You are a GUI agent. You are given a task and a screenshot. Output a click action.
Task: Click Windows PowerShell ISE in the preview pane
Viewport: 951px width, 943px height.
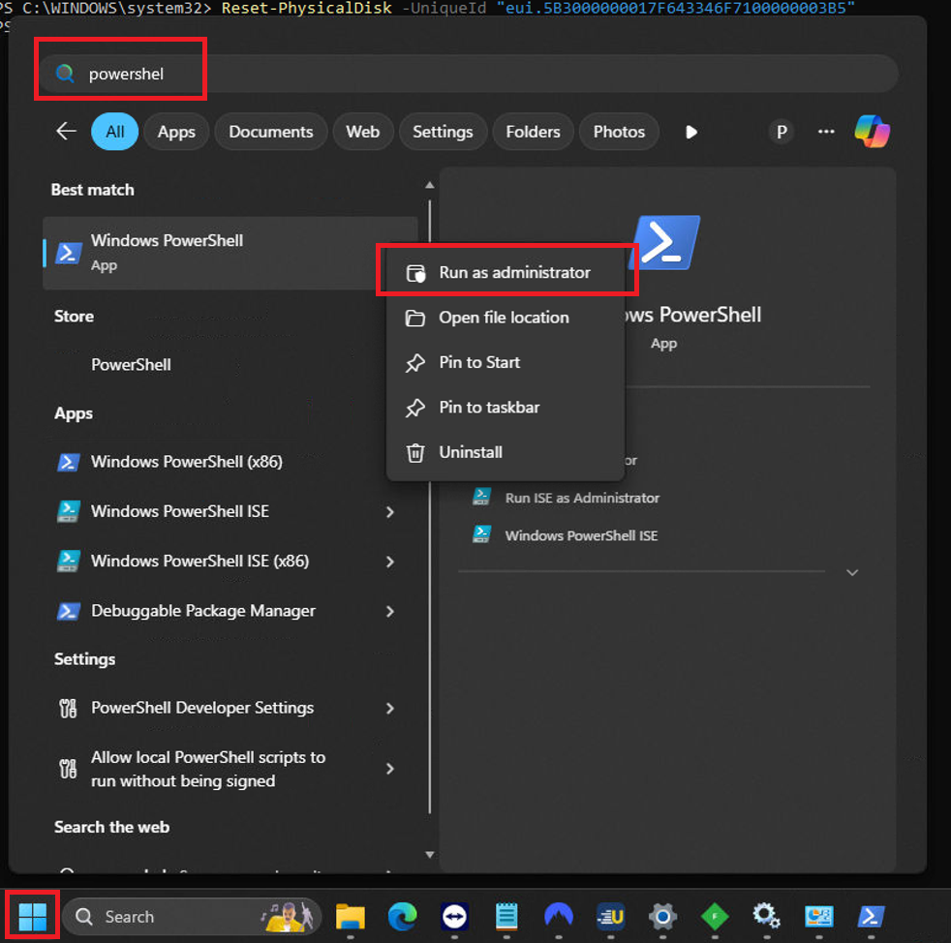point(581,535)
